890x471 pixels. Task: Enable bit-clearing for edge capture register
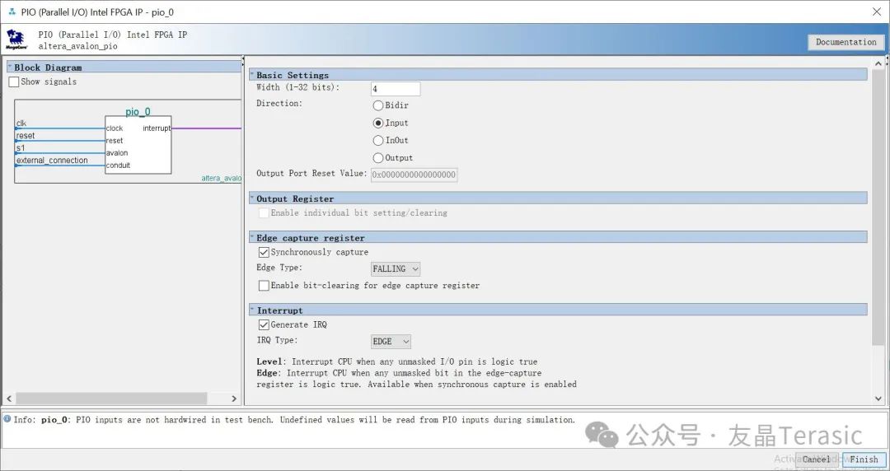264,286
